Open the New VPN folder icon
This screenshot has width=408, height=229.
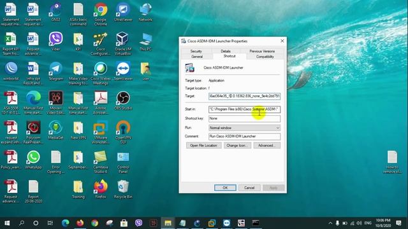pos(78,130)
